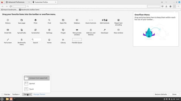The image size is (181, 101).
Task: Click the Settings gear item
Action: (x=49, y=31)
